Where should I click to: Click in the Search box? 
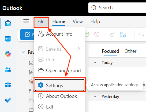[117, 8]
